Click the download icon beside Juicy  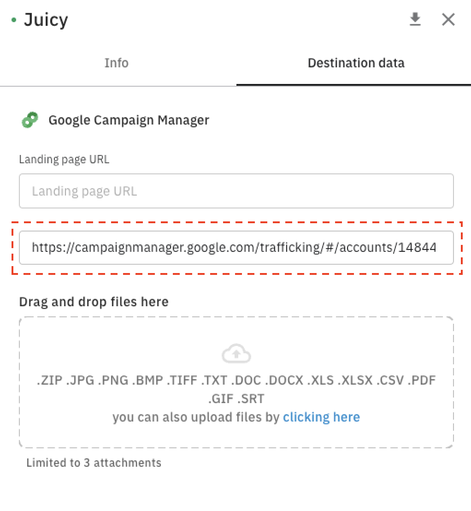coord(415,19)
